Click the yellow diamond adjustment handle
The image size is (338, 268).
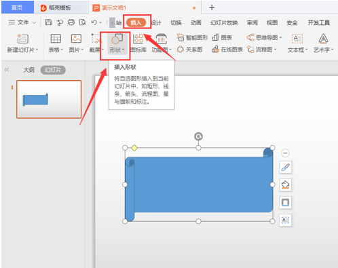(x=134, y=148)
